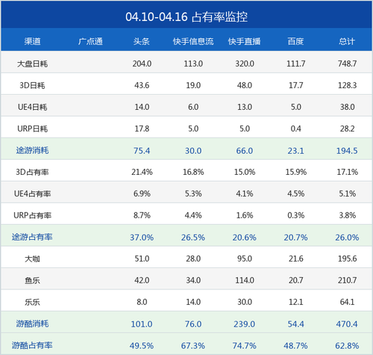Select 途游占有率 快手信息流 value "26.5%"
The height and width of the screenshot is (355, 373).
(x=193, y=238)
